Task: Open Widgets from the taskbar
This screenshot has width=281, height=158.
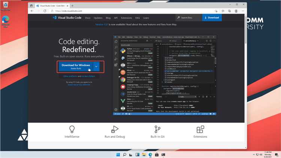Action: click(137, 155)
